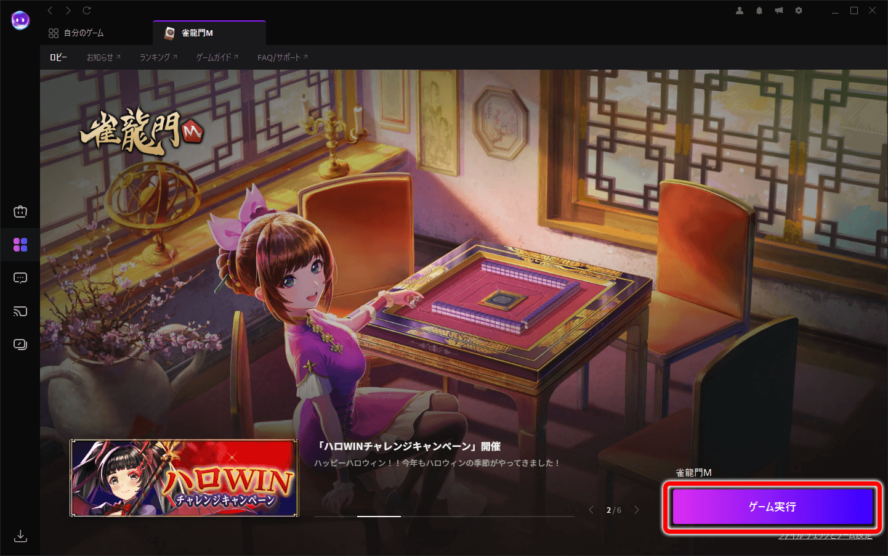Open the megaphone announcements icon
888x556 pixels.
[779, 10]
